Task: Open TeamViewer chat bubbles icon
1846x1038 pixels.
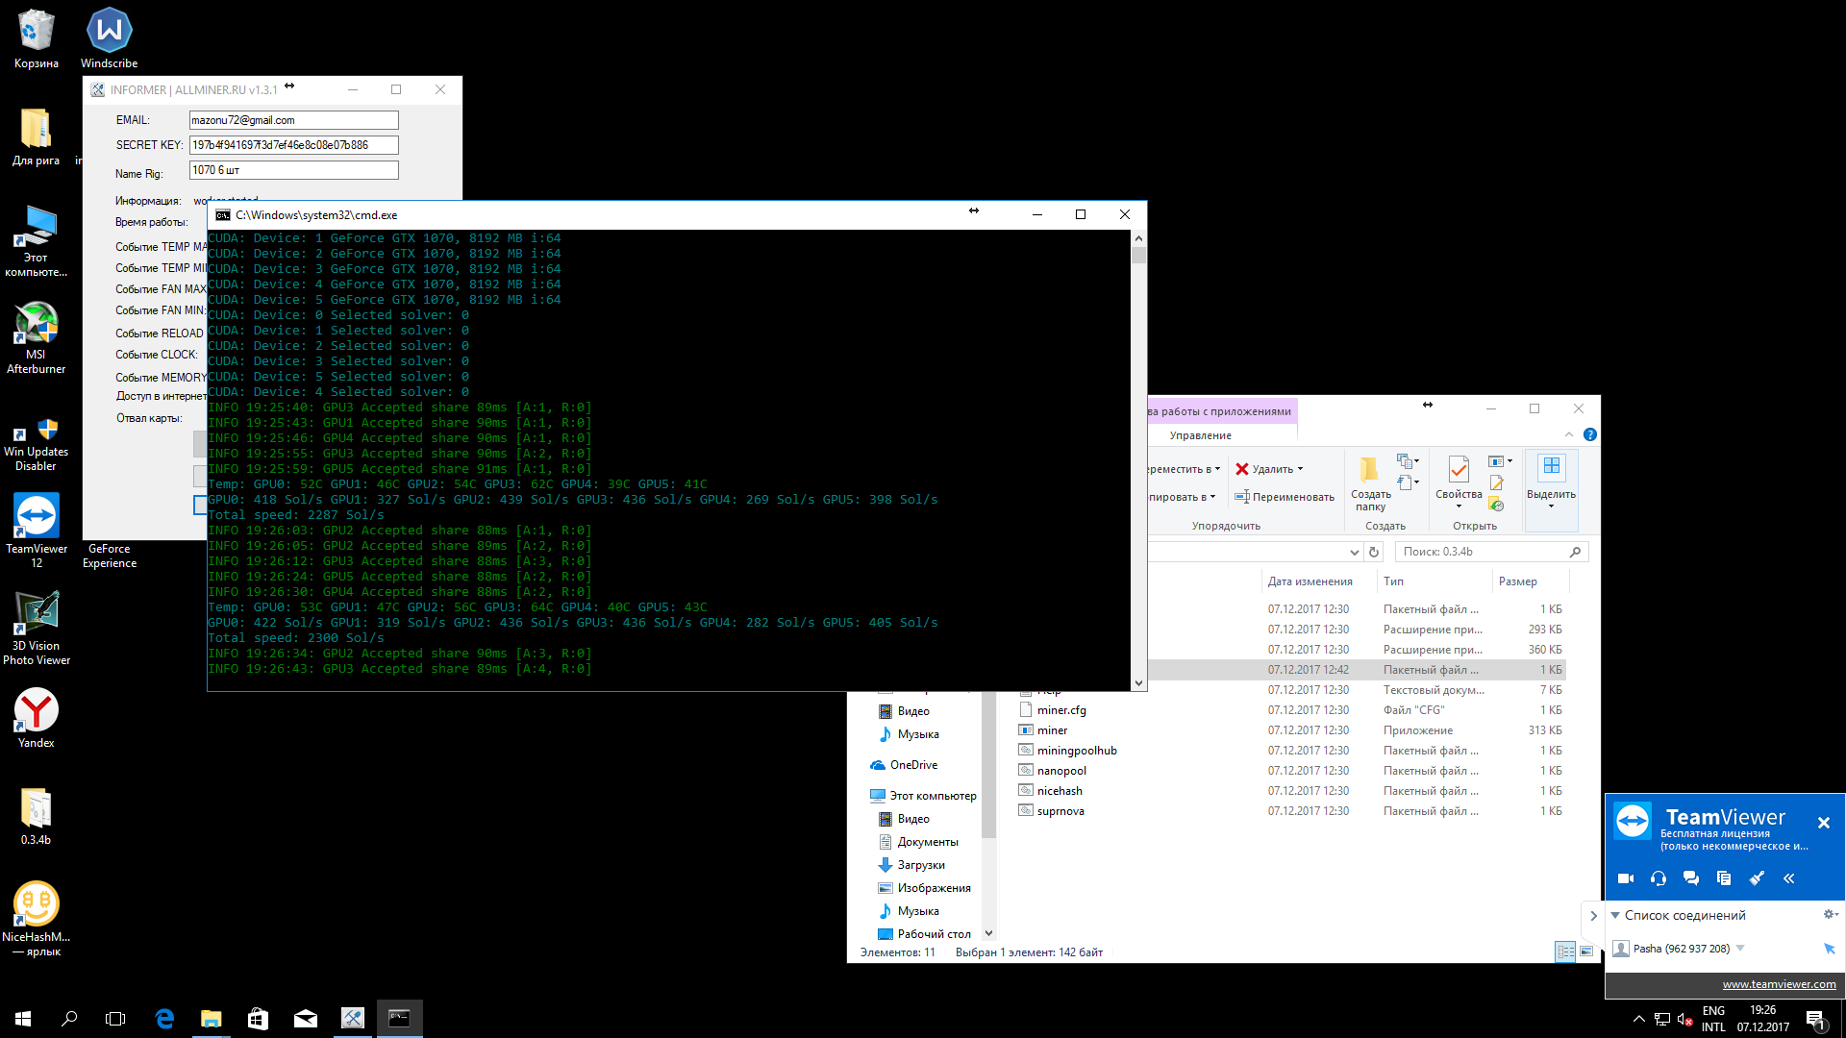Action: (x=1691, y=878)
